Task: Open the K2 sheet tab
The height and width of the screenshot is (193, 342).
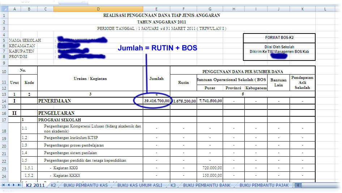Action: 54,185
